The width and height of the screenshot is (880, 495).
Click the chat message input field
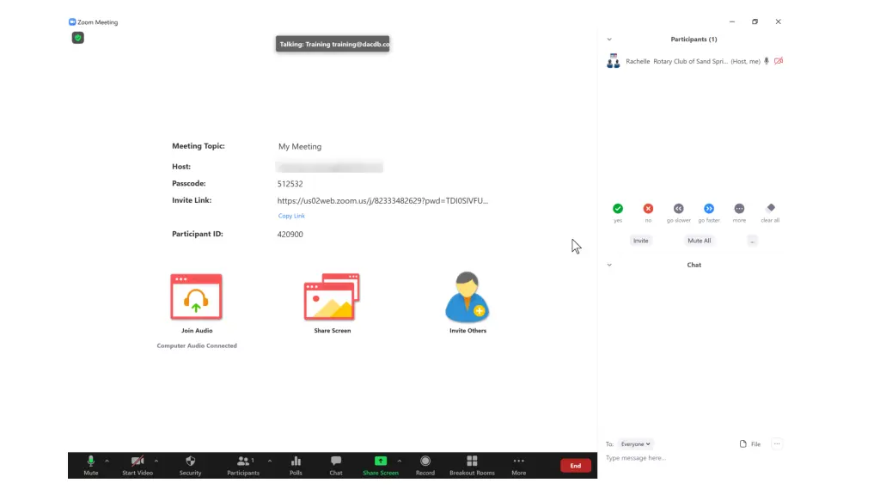click(x=694, y=458)
